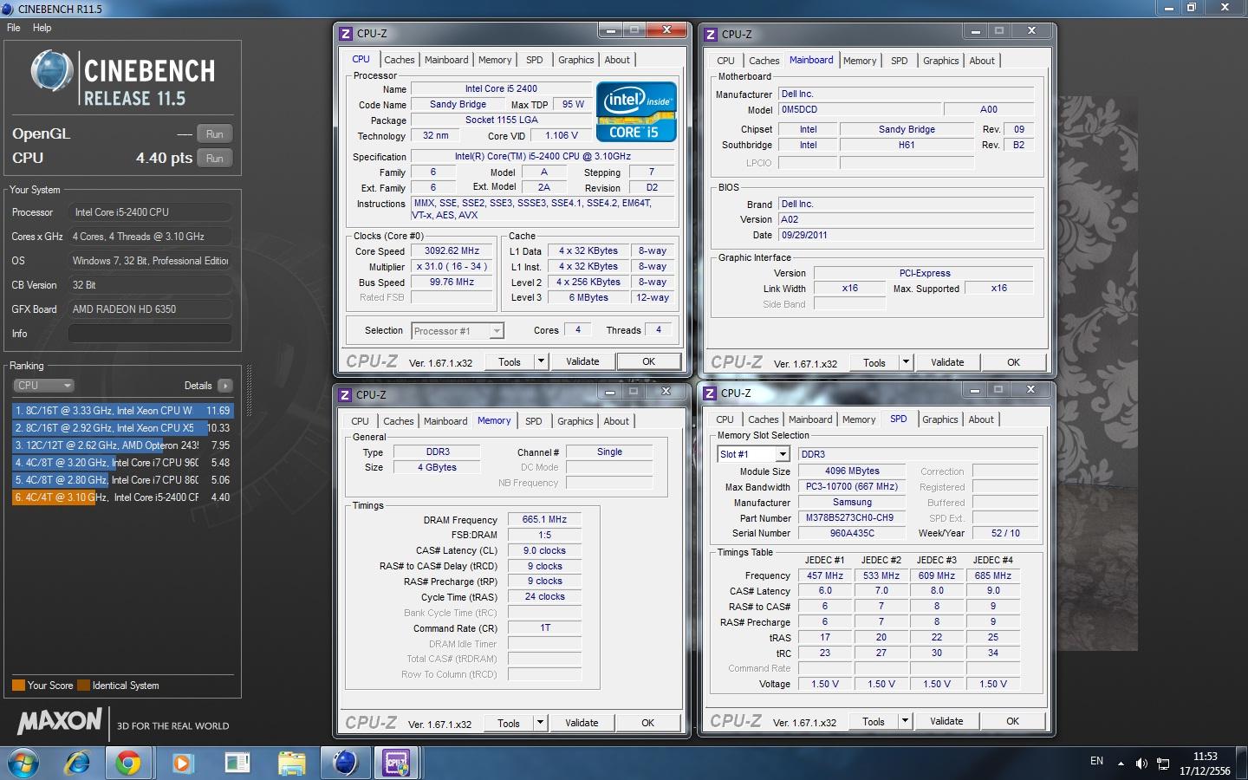Screen dimensions: 1248x780
Task: Click the MAXON logo
Action: click(x=60, y=721)
